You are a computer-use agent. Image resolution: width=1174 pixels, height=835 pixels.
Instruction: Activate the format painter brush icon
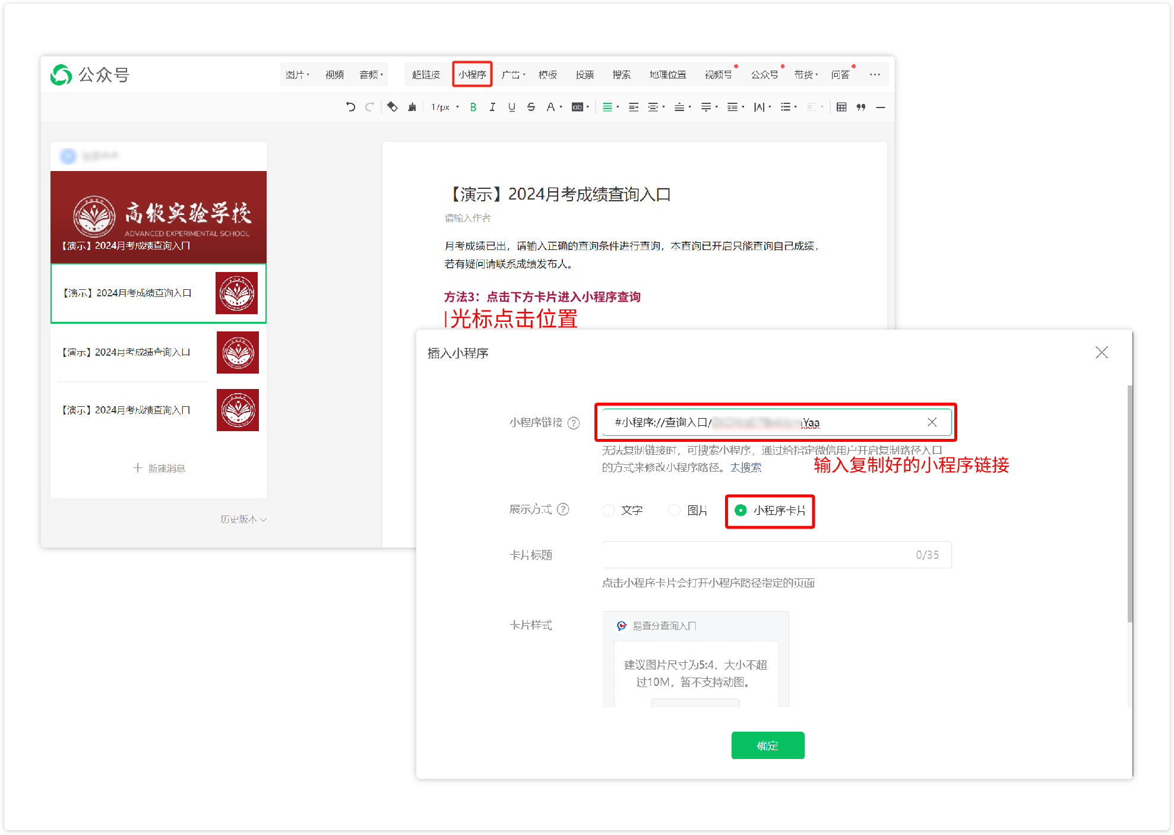pyautogui.click(x=412, y=107)
